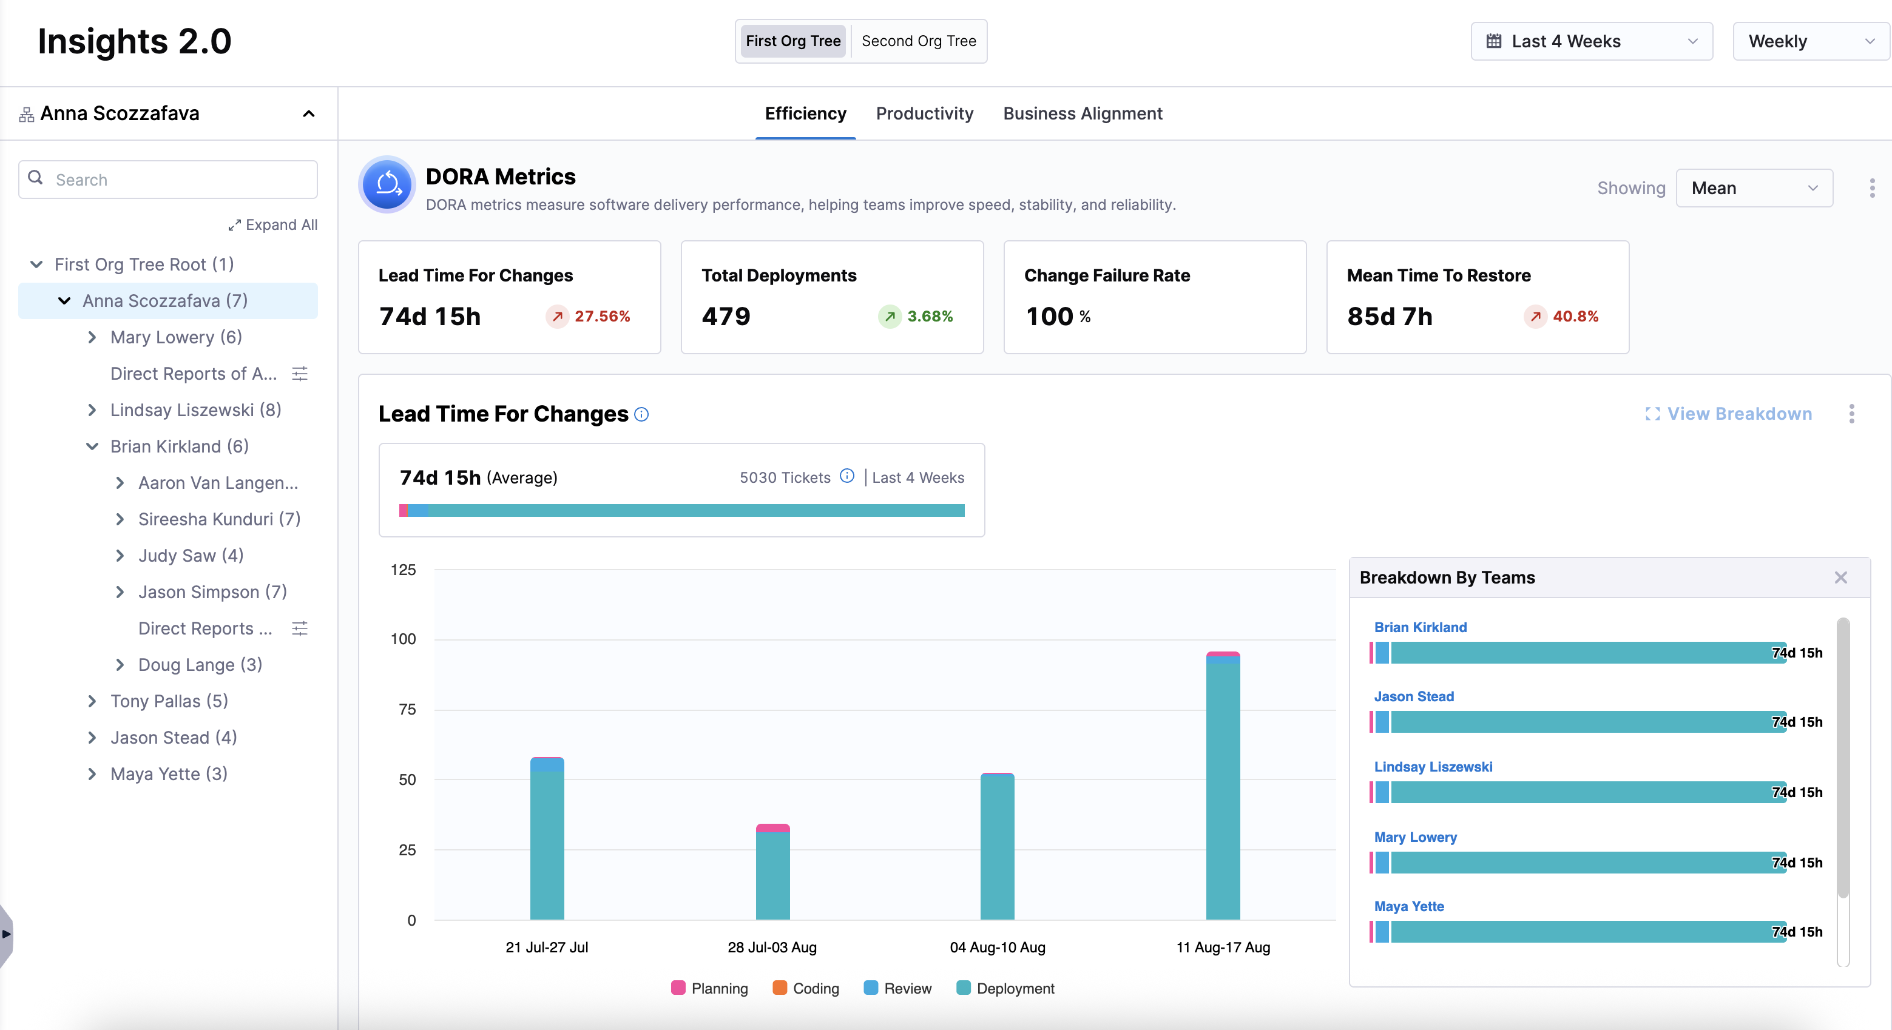Click the side panel expand arrow at left edge
Viewport: 1892px width, 1030px height.
pos(6,934)
